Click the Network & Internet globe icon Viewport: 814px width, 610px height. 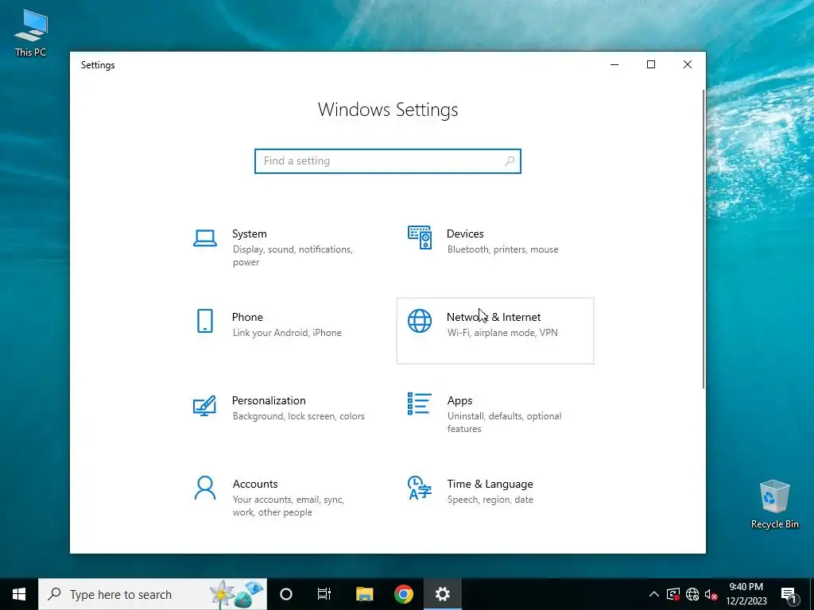point(420,321)
